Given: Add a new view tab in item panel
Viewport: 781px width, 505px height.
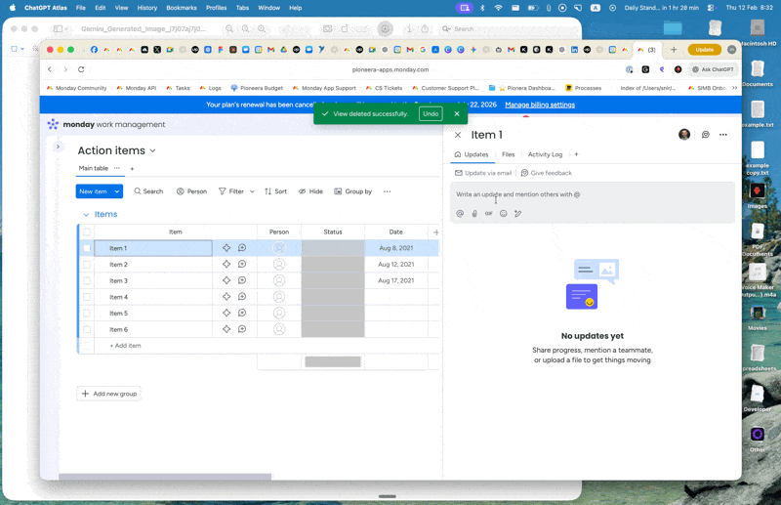Looking at the screenshot, I should tap(576, 154).
